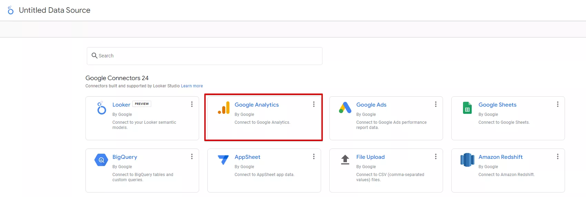
Task: Click 'Connect to your Looker semantic models' text
Action: [x=144, y=125]
